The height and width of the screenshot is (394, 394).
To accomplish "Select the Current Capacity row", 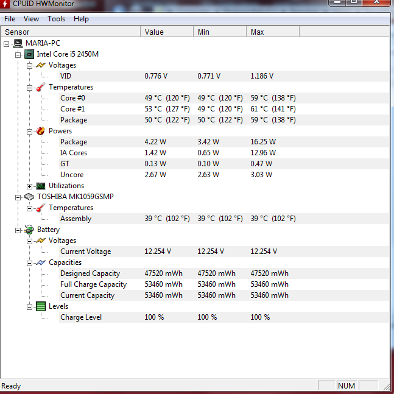I will (x=224, y=295).
